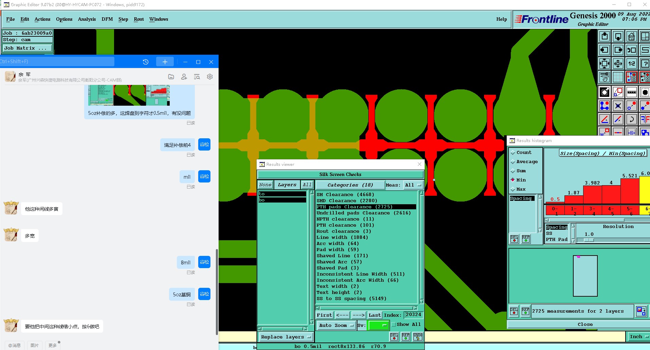
Task: Click the colored net traffic-light icon
Action: point(631,77)
